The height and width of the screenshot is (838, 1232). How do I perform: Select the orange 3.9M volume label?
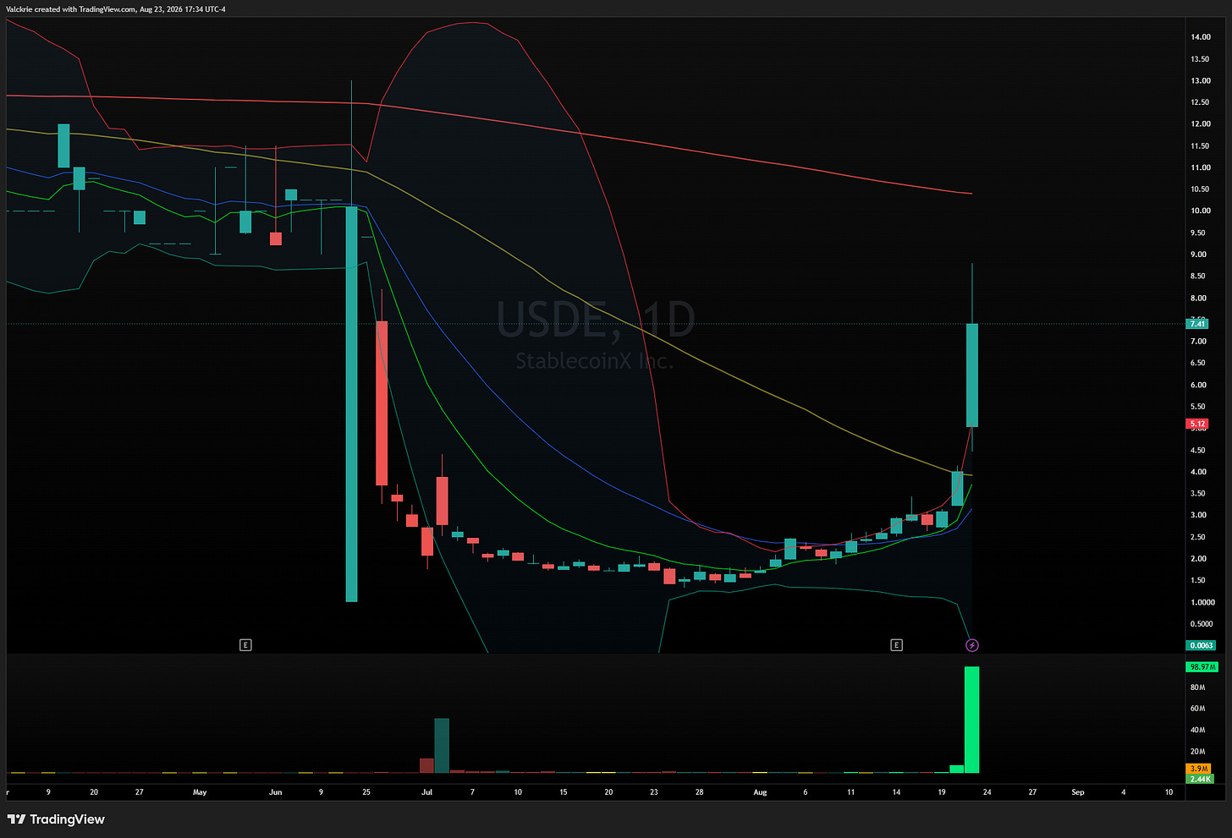(x=1199, y=769)
